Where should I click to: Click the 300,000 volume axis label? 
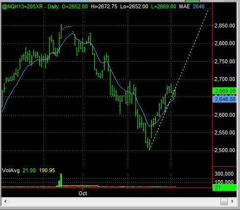pyautogui.click(x=224, y=174)
